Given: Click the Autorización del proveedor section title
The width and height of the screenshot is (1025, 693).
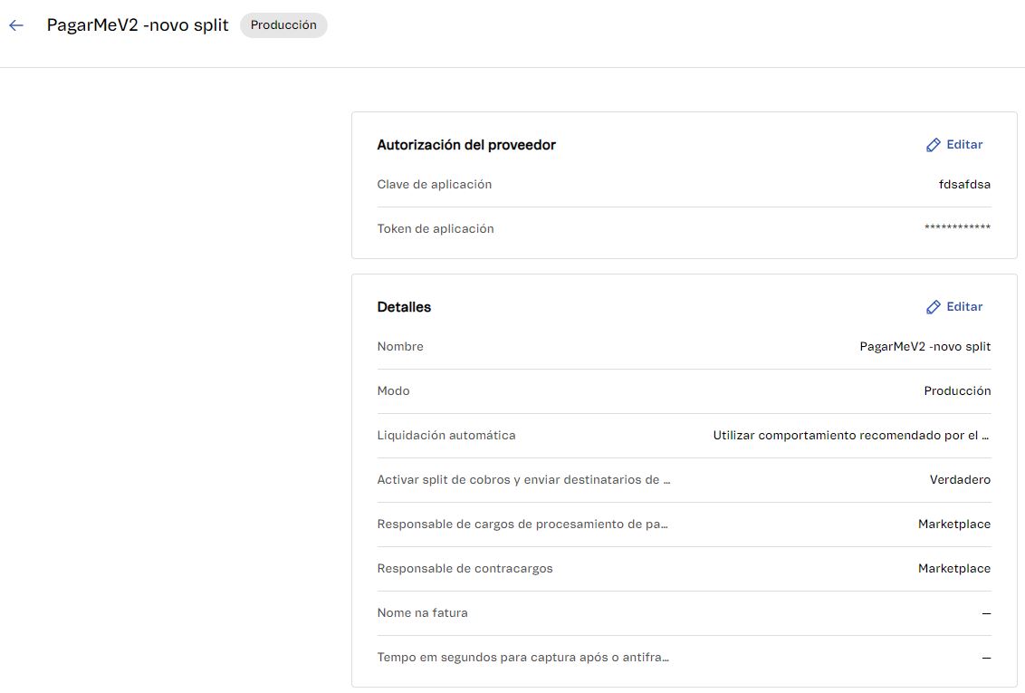Looking at the screenshot, I should click(x=466, y=144).
